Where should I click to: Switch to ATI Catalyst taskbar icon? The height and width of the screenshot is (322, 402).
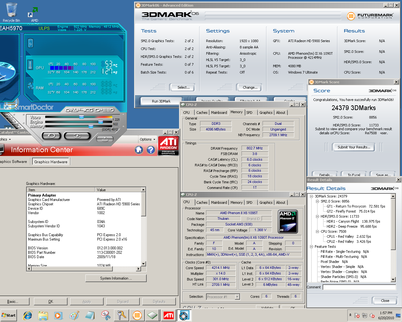tap(168, 315)
